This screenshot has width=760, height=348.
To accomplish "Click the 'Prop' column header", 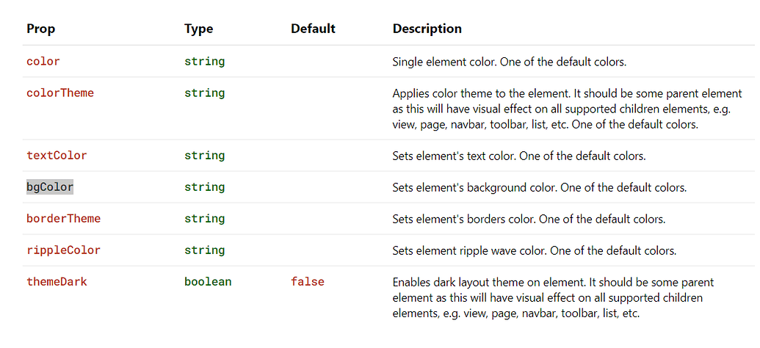I will click(40, 29).
